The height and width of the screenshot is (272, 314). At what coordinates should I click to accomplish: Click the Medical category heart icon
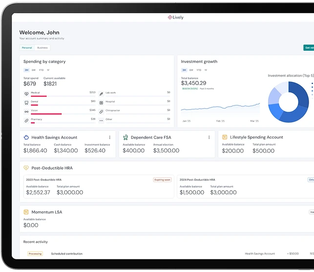point(26,94)
